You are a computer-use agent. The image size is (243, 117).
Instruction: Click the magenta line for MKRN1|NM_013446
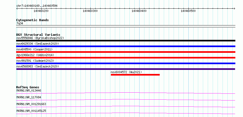pos(126,93)
